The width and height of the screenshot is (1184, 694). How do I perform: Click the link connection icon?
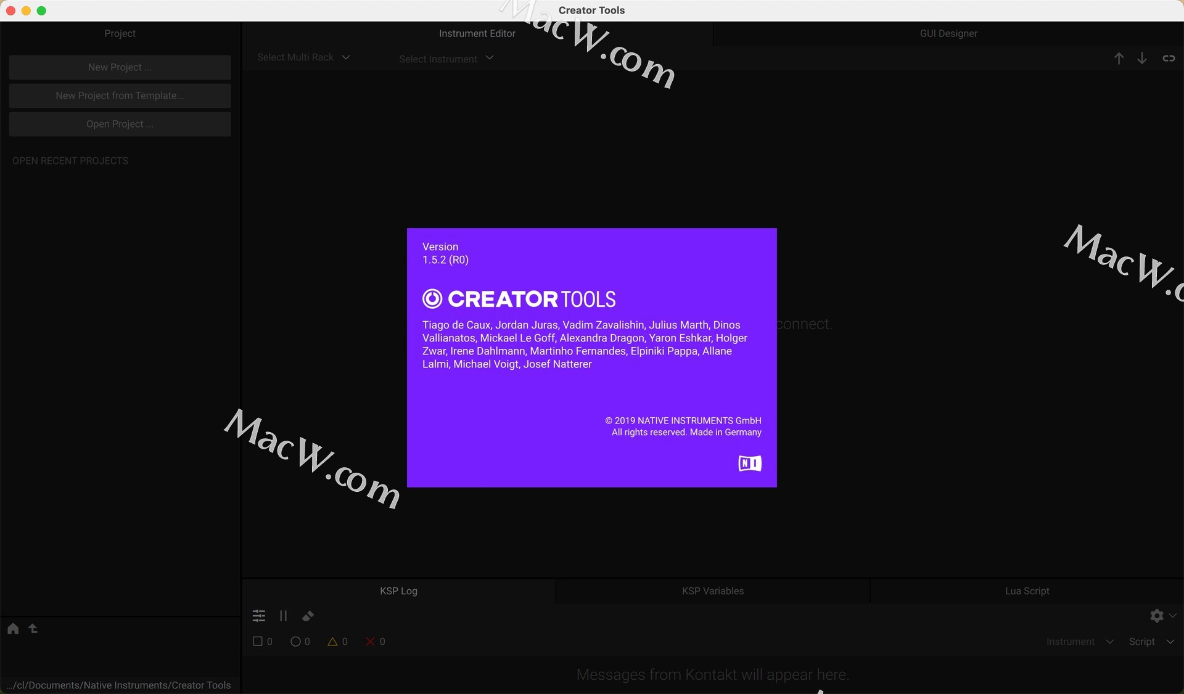pyautogui.click(x=1169, y=58)
